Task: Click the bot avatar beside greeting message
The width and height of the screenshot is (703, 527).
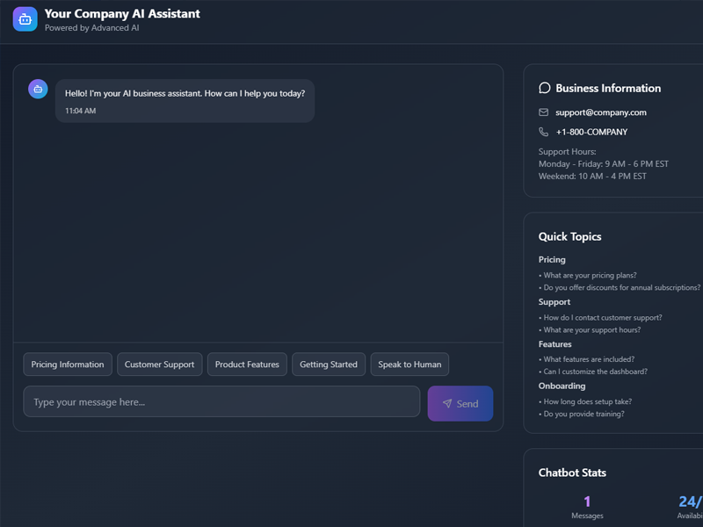Action: (38, 89)
